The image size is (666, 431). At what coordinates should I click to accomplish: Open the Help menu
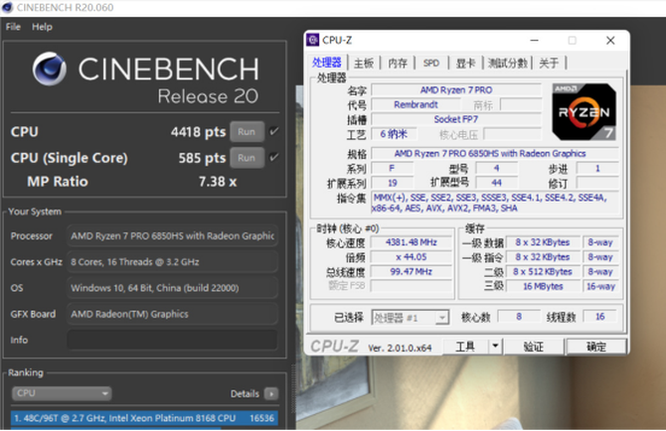pos(42,27)
